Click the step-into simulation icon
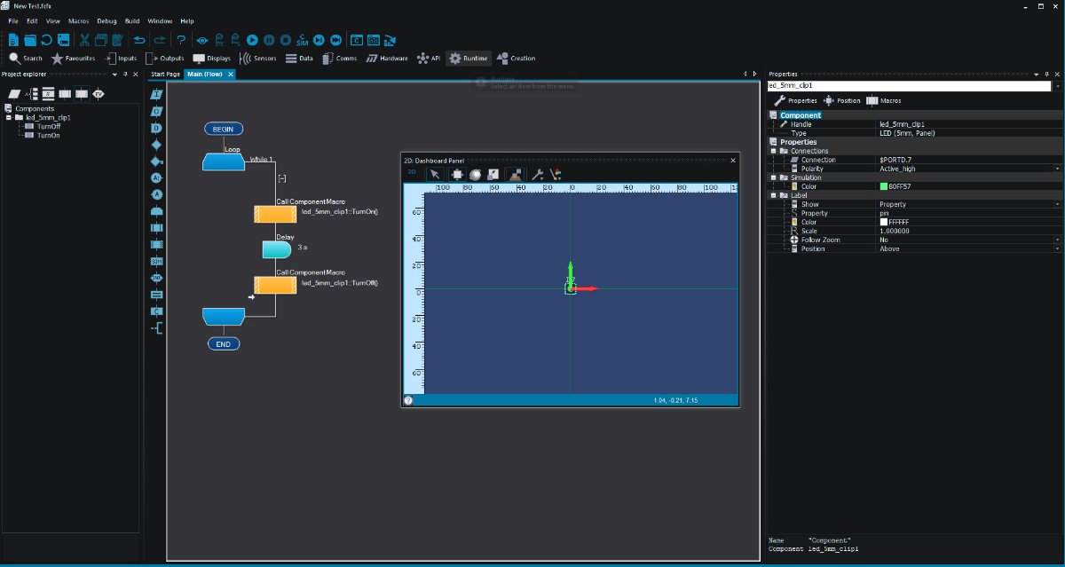 [x=319, y=40]
